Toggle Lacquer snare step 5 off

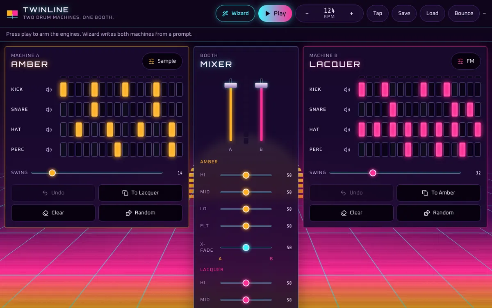tap(393, 110)
